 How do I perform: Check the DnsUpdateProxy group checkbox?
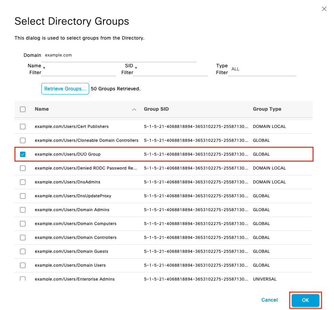click(23, 196)
